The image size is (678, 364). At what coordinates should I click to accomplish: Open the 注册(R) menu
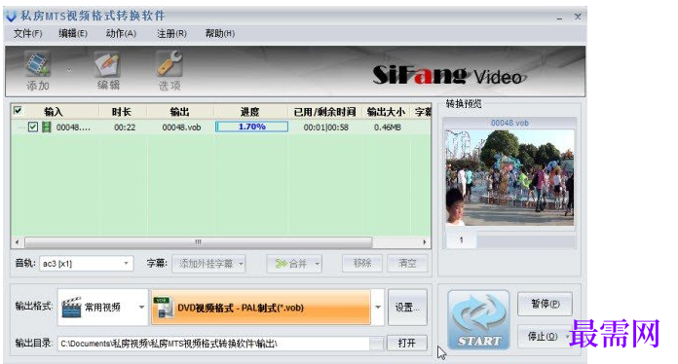point(171,34)
